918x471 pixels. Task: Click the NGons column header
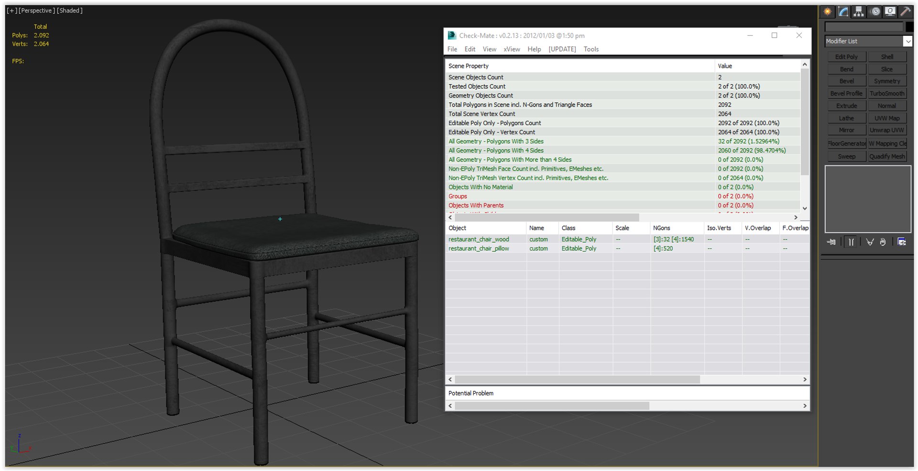click(677, 228)
